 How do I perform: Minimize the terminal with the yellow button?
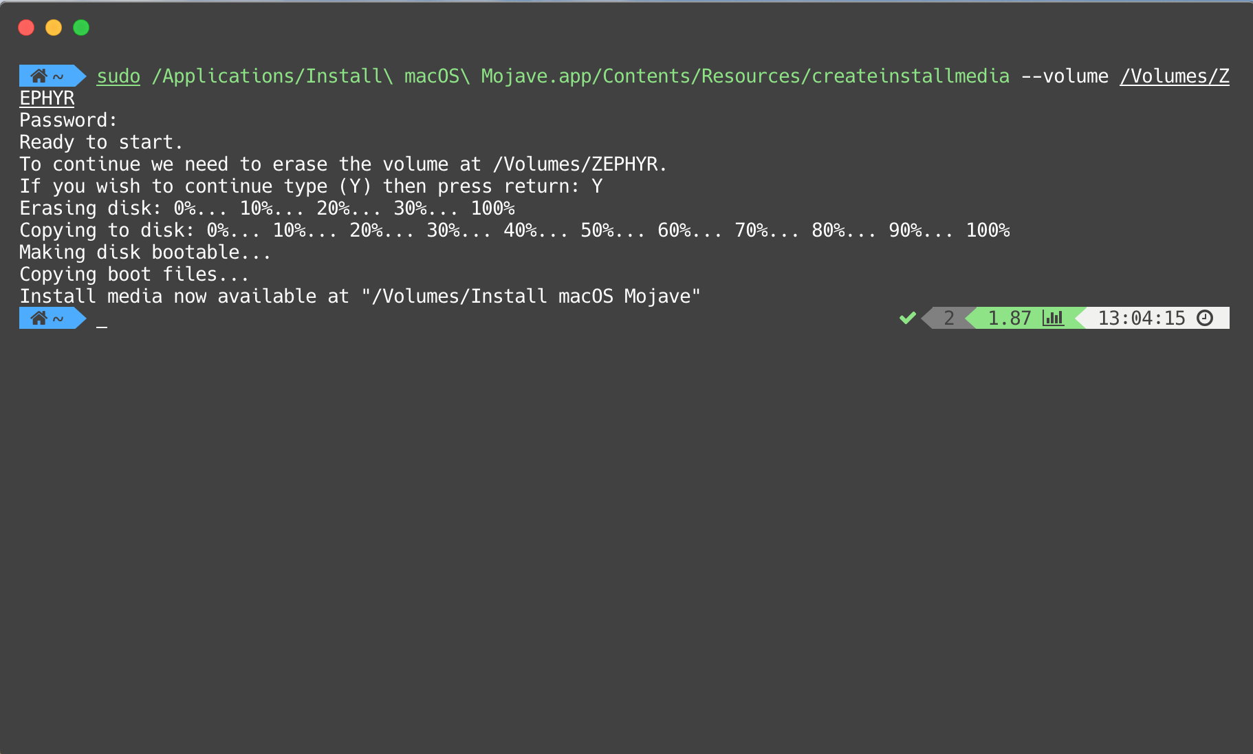tap(54, 28)
